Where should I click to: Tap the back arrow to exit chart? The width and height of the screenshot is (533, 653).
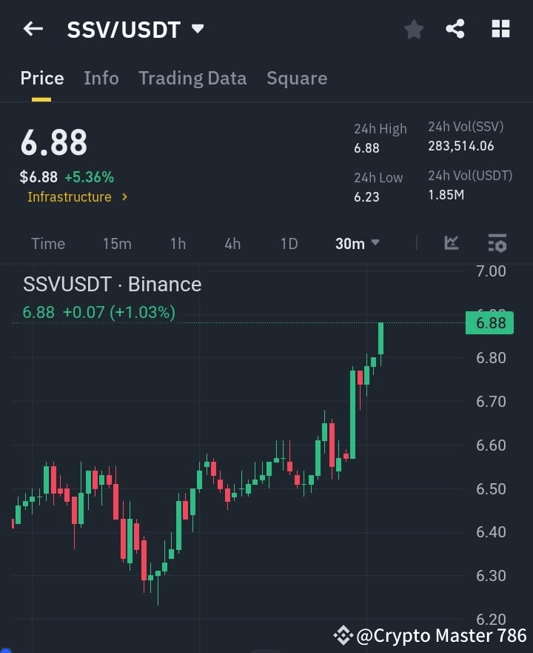click(x=33, y=29)
